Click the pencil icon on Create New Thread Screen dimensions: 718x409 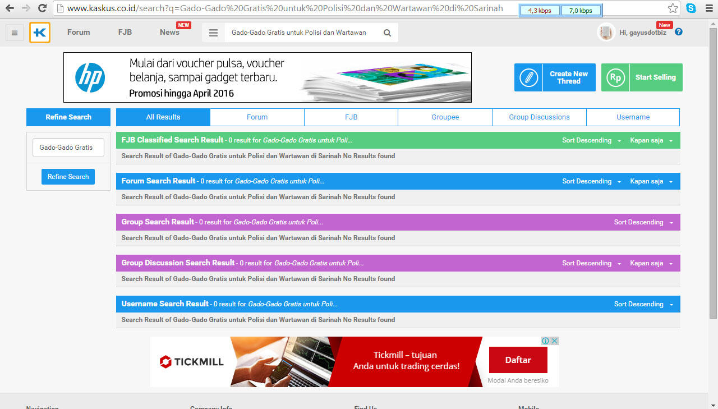(528, 77)
